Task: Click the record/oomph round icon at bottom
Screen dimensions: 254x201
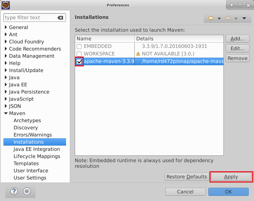Action: point(27,191)
